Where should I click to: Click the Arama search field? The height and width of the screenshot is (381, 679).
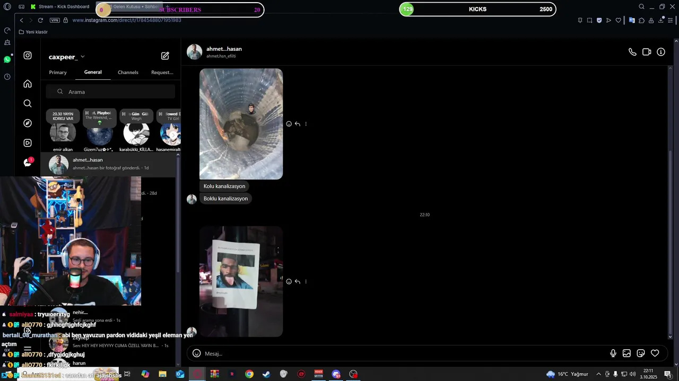click(110, 92)
